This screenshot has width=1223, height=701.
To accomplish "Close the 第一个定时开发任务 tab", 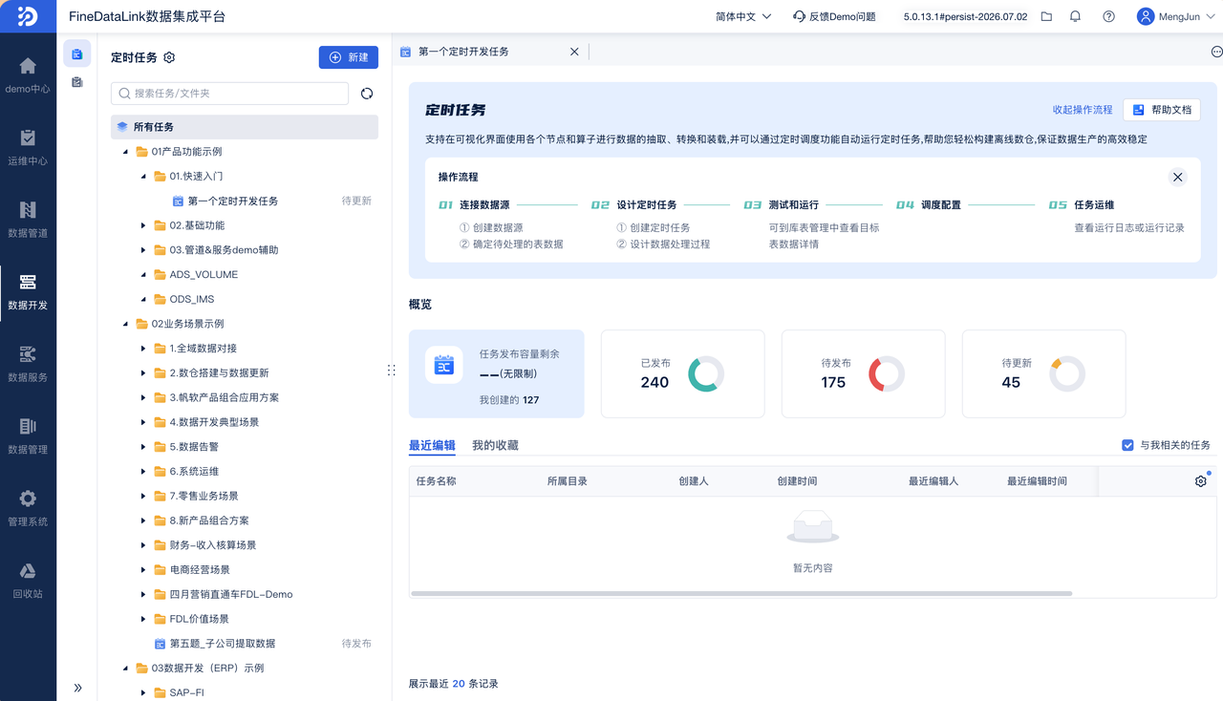I will coord(574,52).
